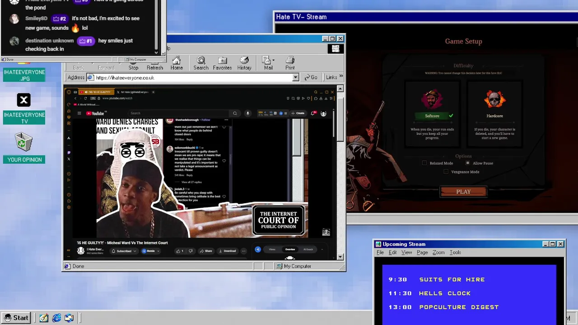Image resolution: width=578 pixels, height=325 pixels.
Task: Open Search from the browser toolbar
Action: [x=201, y=63]
